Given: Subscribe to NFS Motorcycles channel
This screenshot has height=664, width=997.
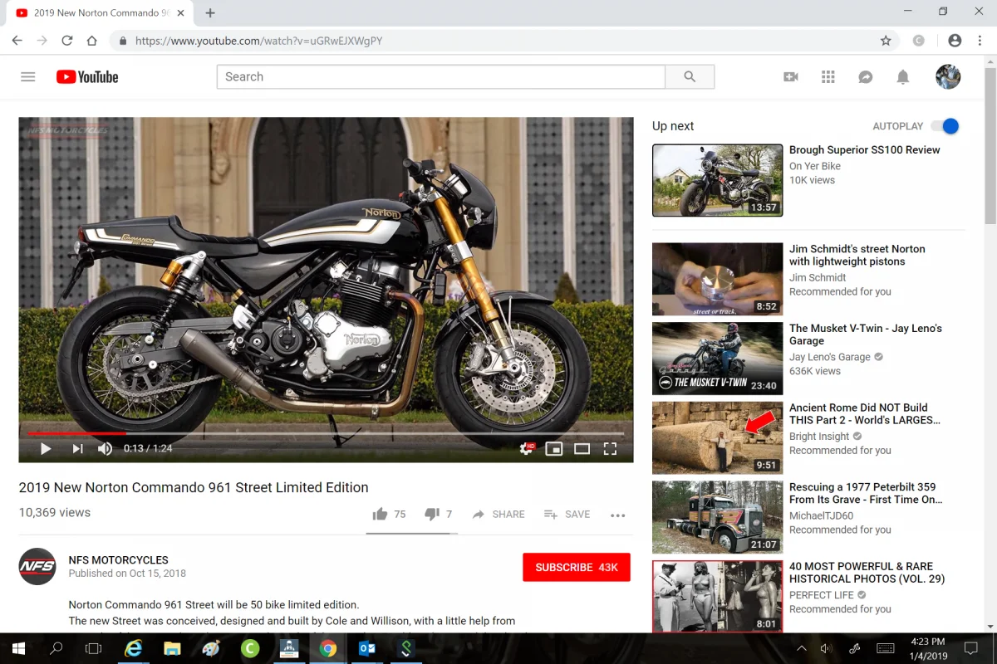Looking at the screenshot, I should (576, 568).
